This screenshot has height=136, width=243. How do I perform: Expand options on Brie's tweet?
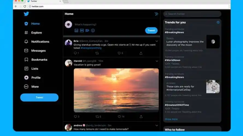157,41
